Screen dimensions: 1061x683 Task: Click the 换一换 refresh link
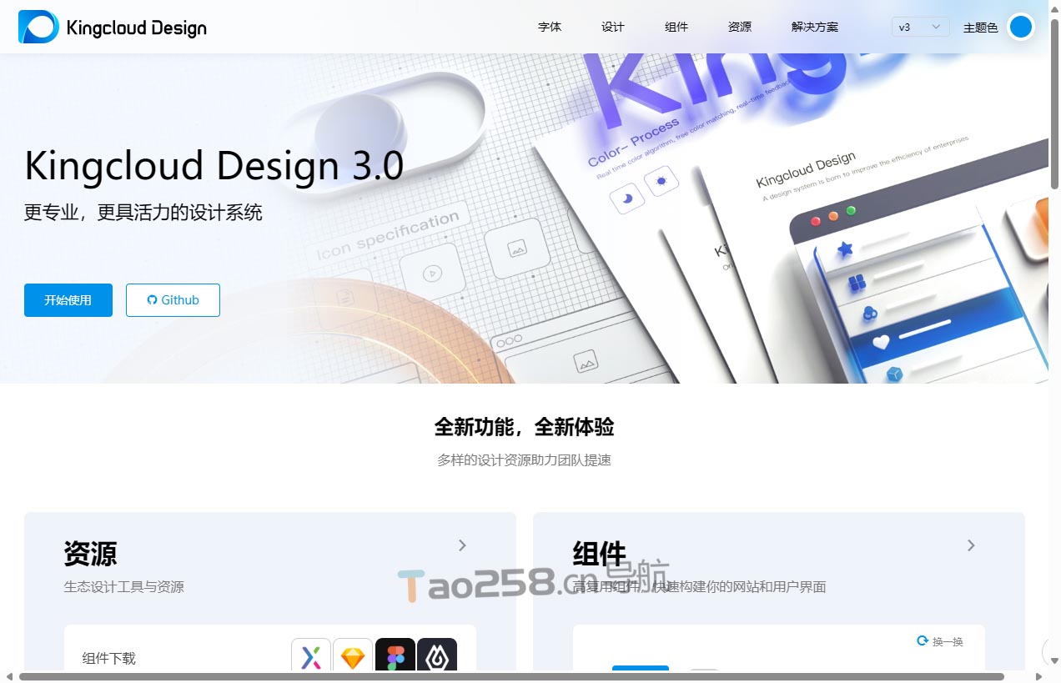940,641
